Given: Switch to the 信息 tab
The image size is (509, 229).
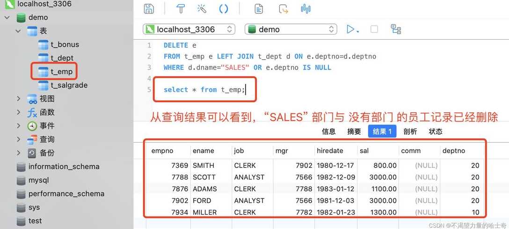Looking at the screenshot, I should [328, 131].
